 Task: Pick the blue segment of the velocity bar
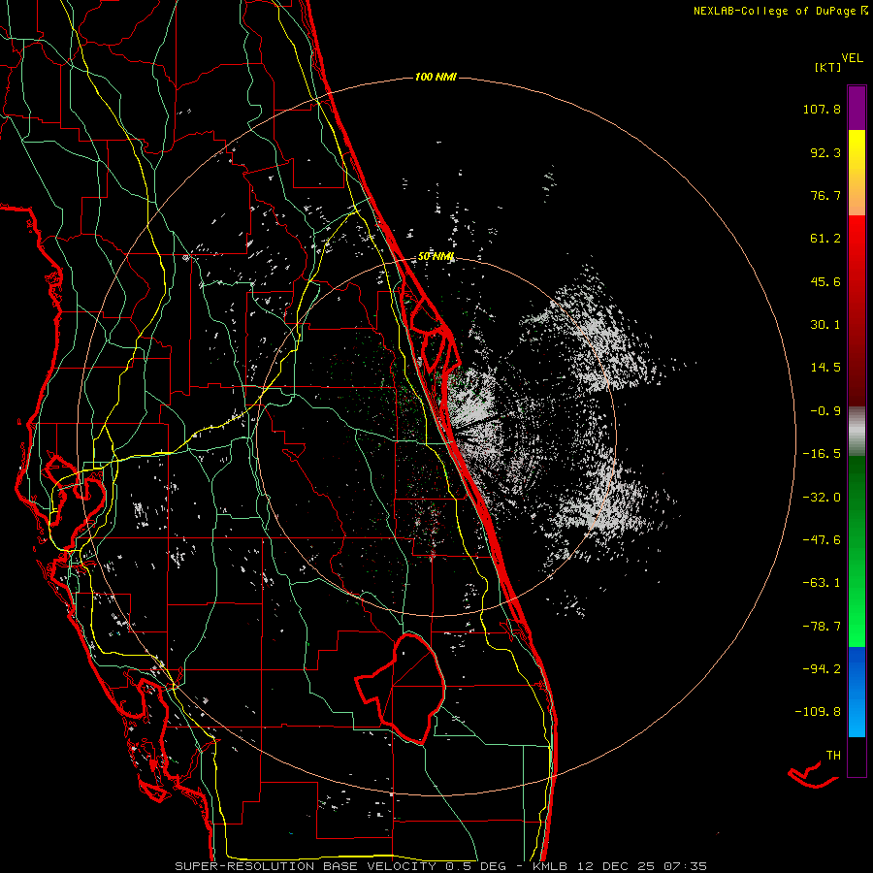click(857, 692)
